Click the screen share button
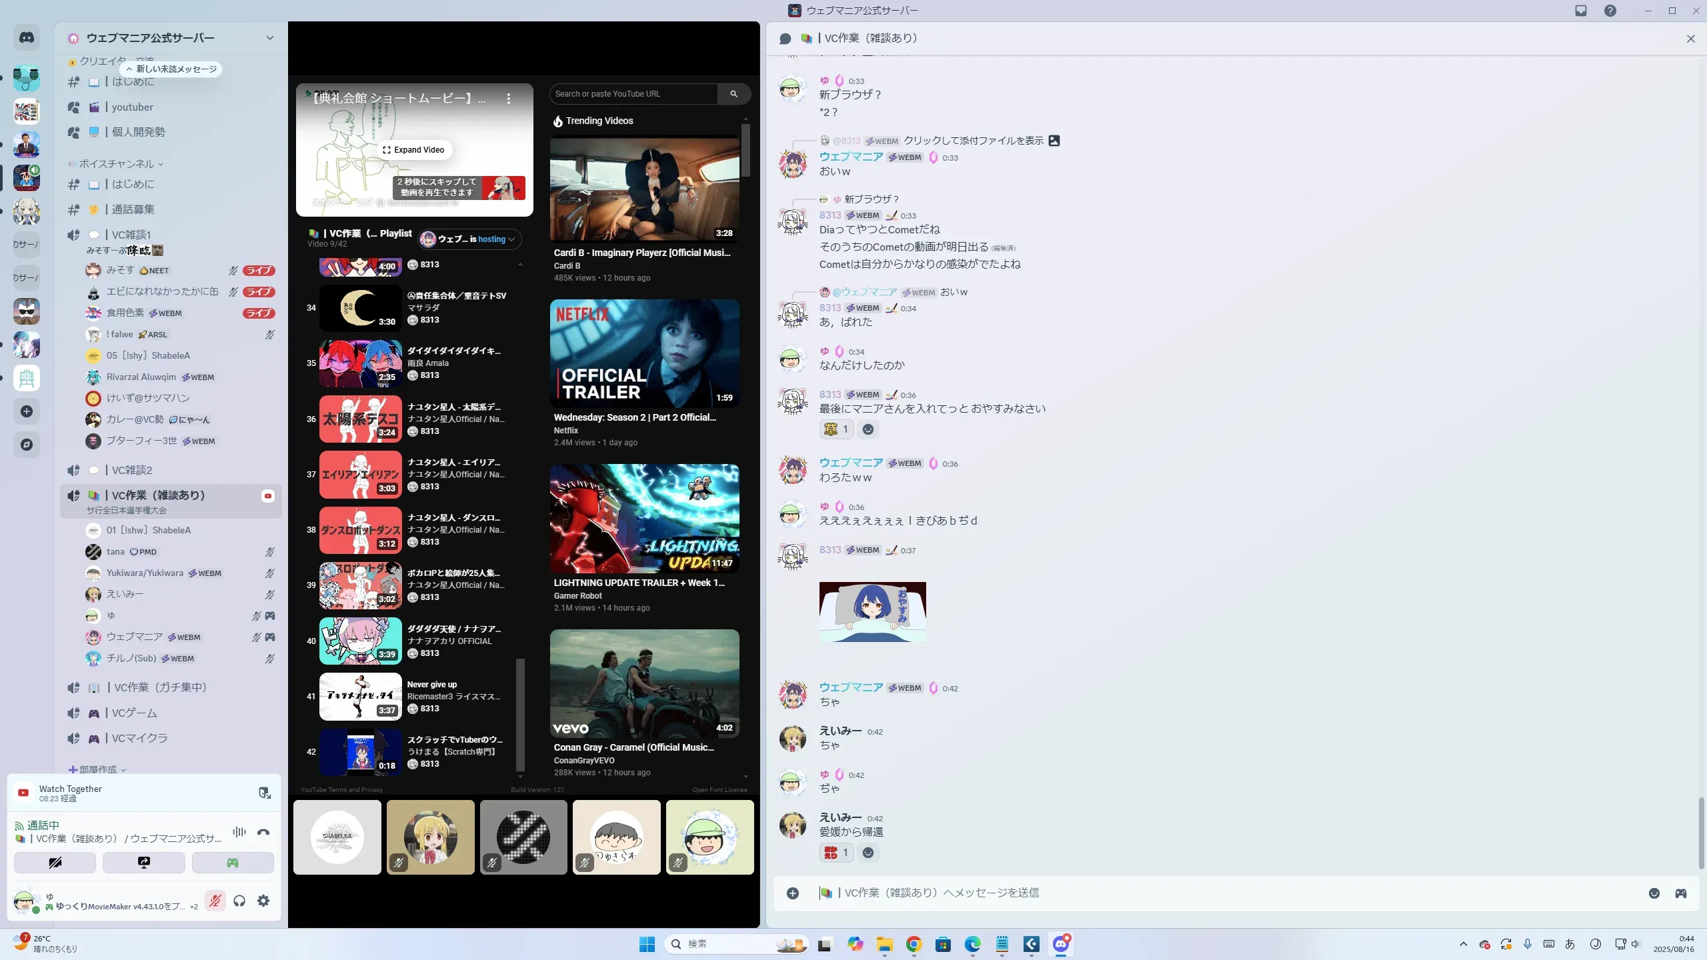The width and height of the screenshot is (1707, 960). 143,863
